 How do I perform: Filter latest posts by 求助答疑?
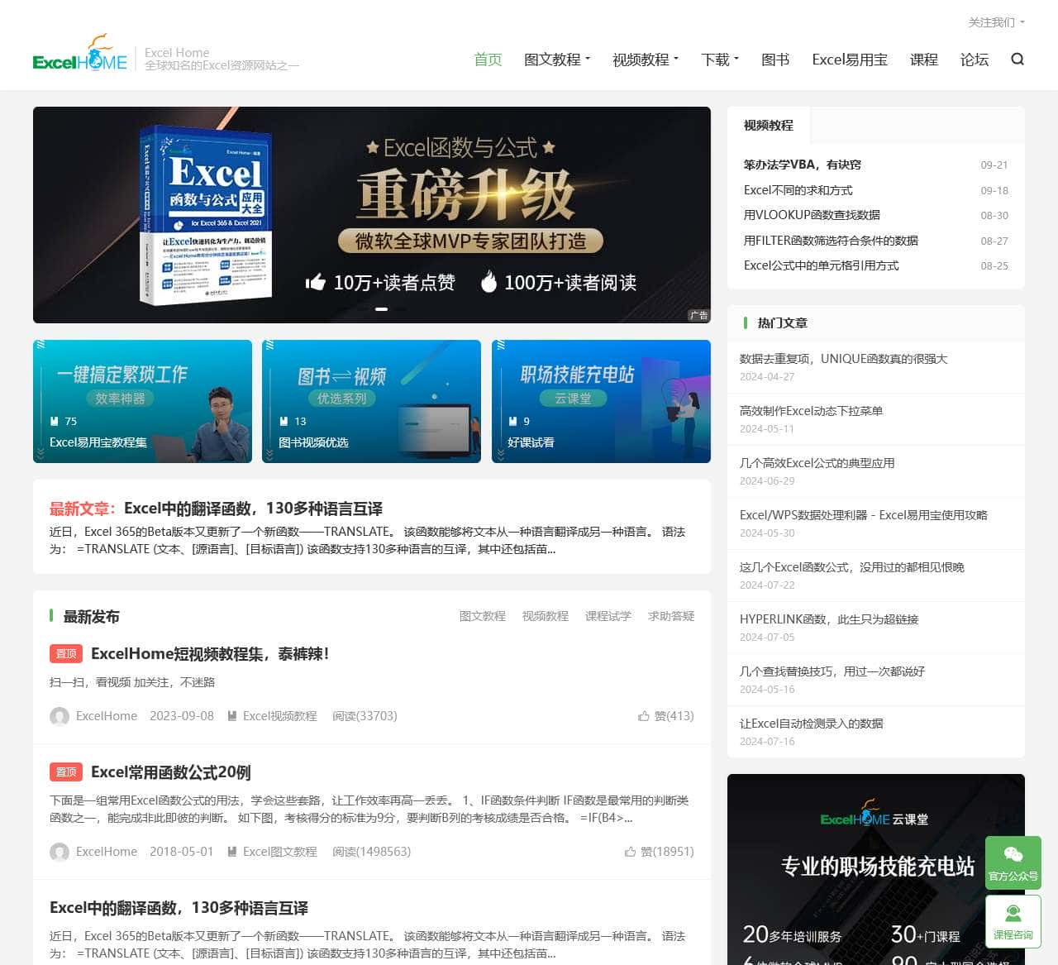671,616
